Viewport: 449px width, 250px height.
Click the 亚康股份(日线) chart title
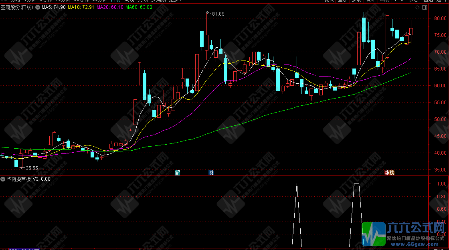pos(17,7)
